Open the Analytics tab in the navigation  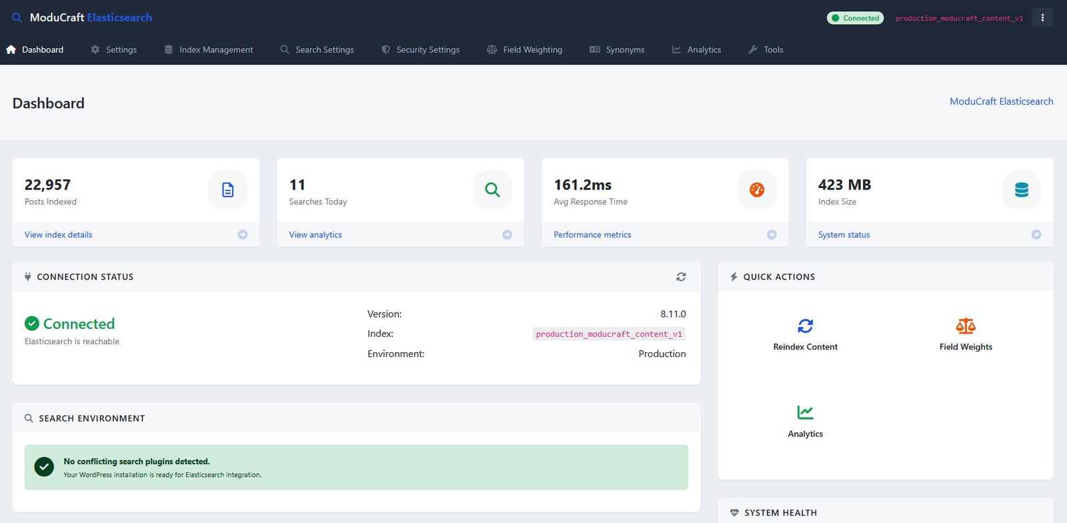[697, 49]
